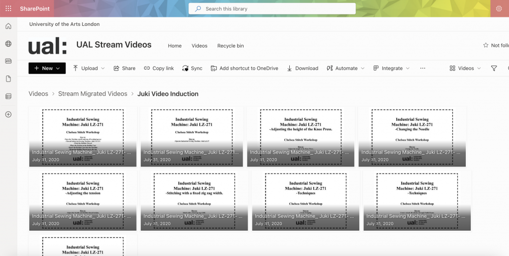Image resolution: width=509 pixels, height=256 pixels.
Task: Download the folder contents
Action: [303, 68]
